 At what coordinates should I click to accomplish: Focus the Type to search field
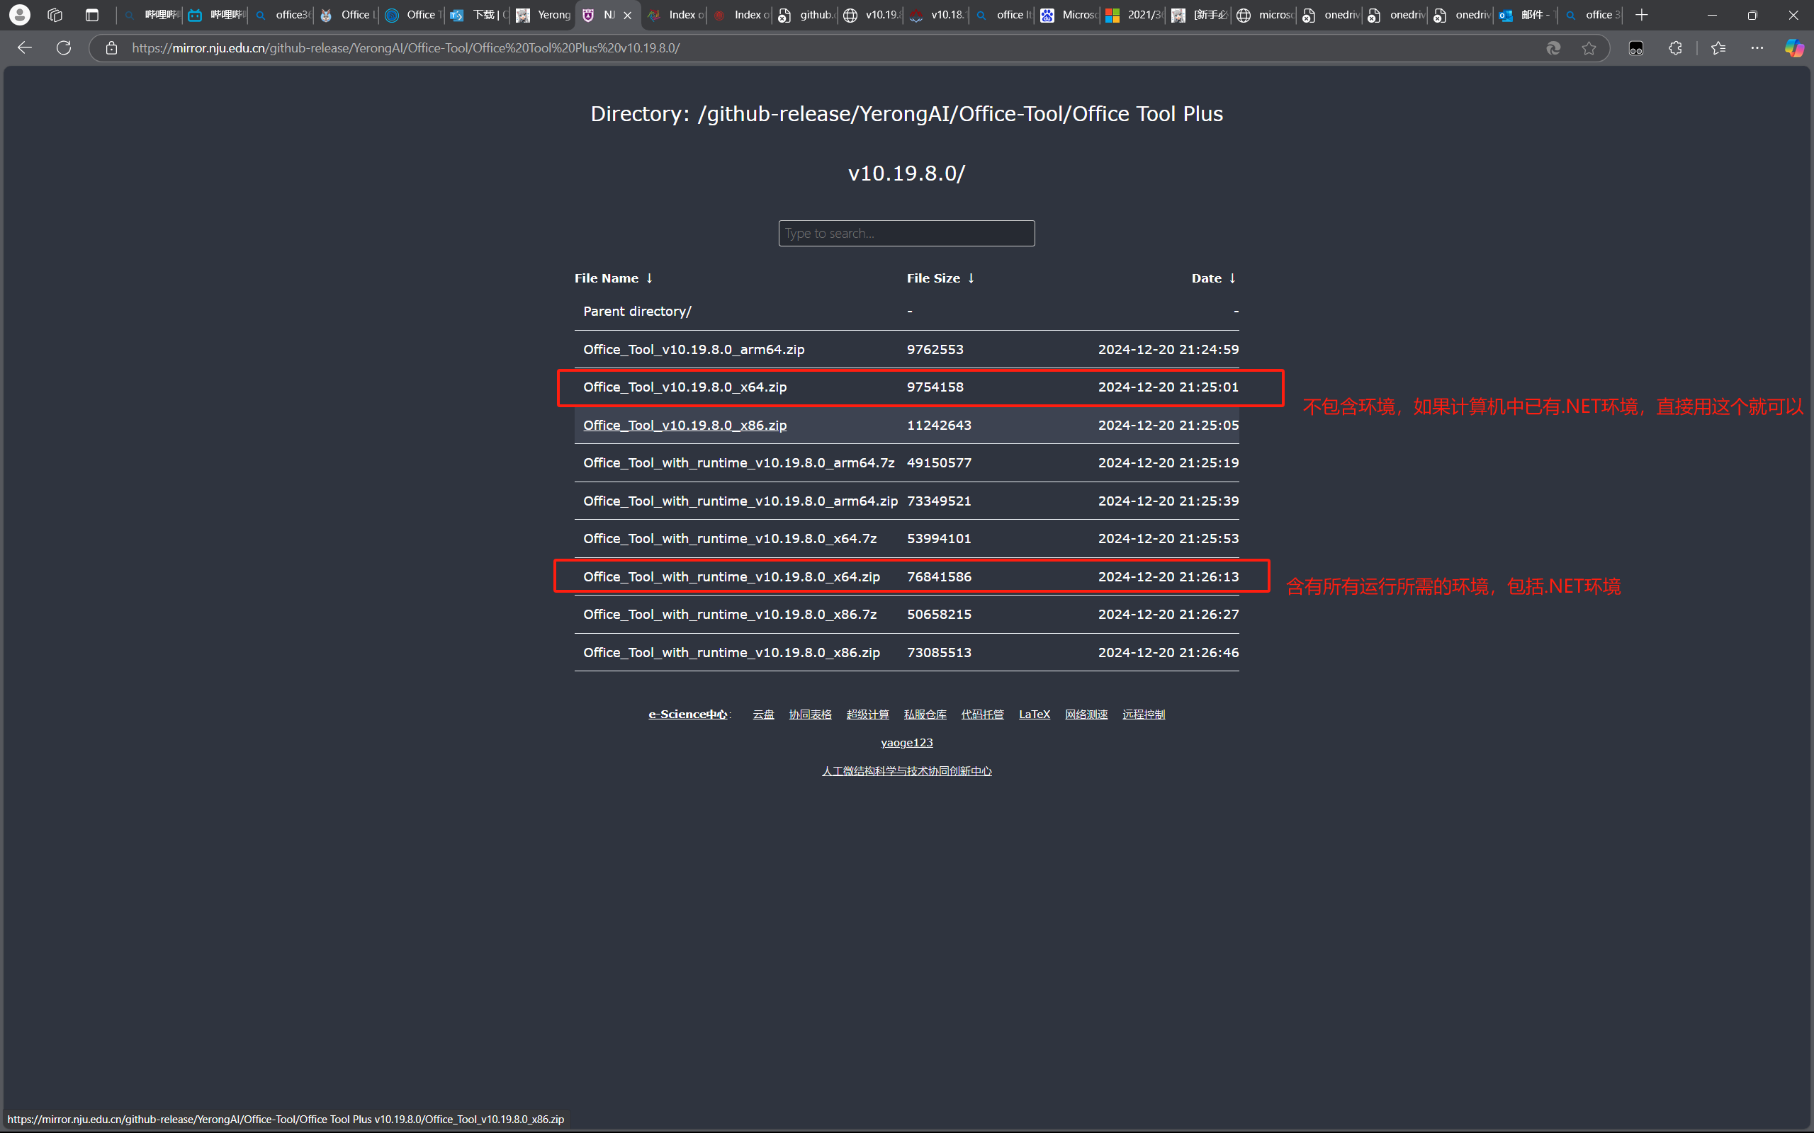click(x=906, y=233)
